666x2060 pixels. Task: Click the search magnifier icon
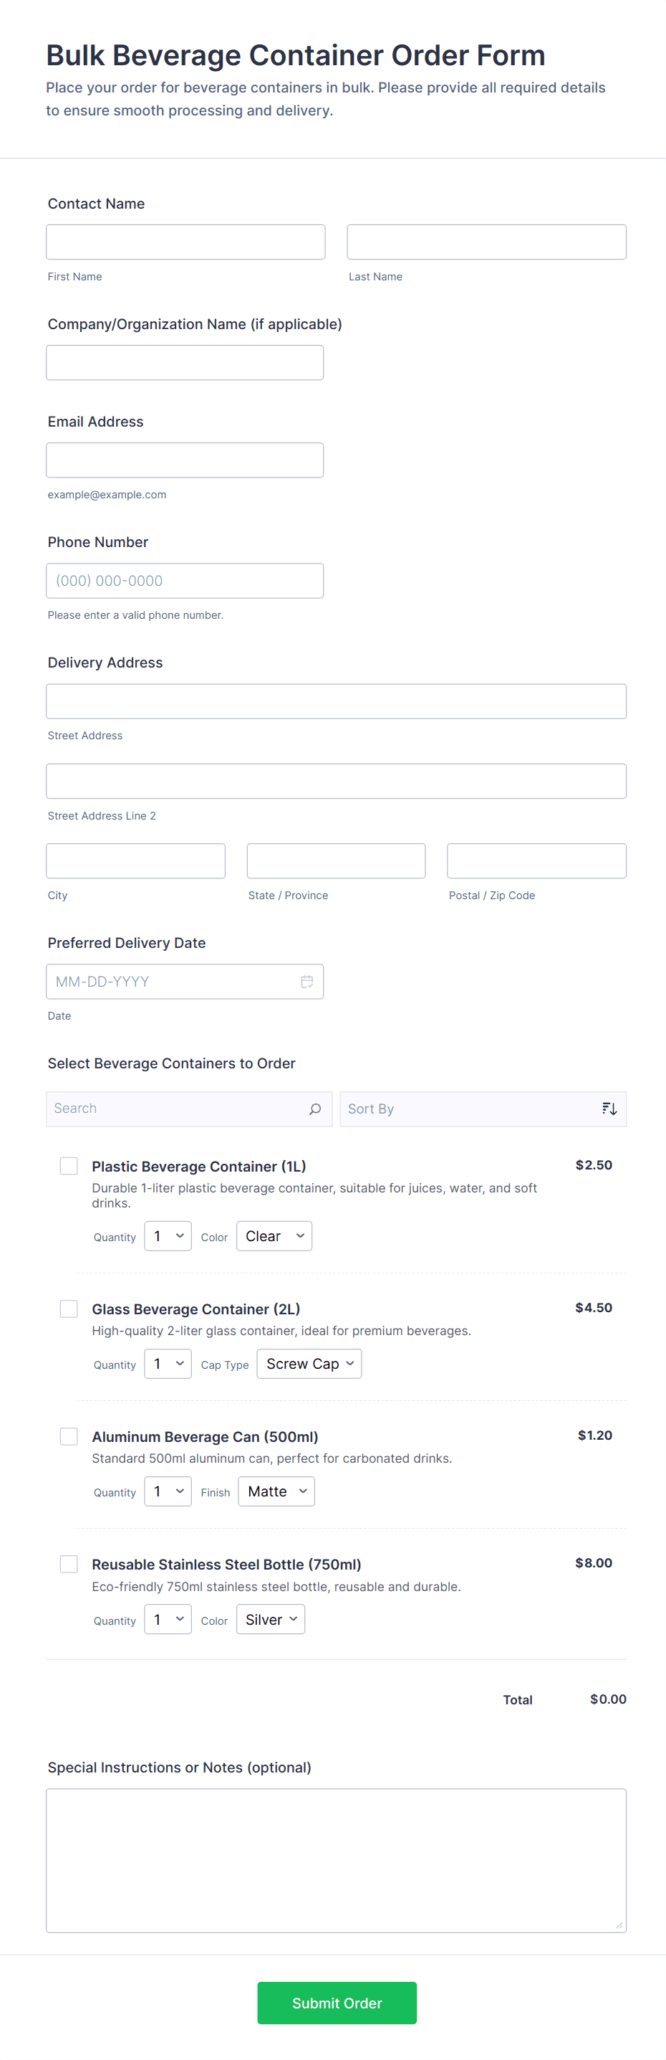314,1109
